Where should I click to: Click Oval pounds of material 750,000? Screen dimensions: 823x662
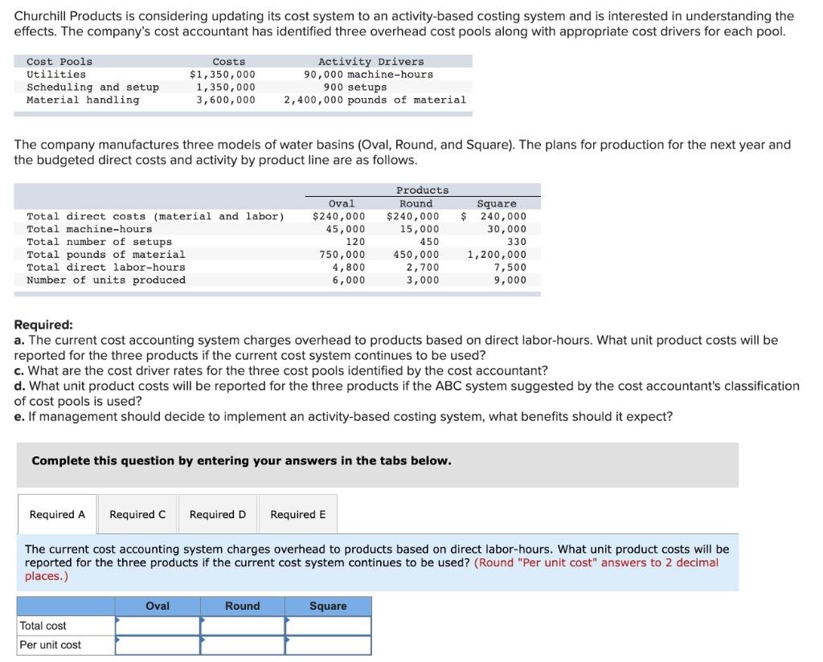click(x=342, y=255)
